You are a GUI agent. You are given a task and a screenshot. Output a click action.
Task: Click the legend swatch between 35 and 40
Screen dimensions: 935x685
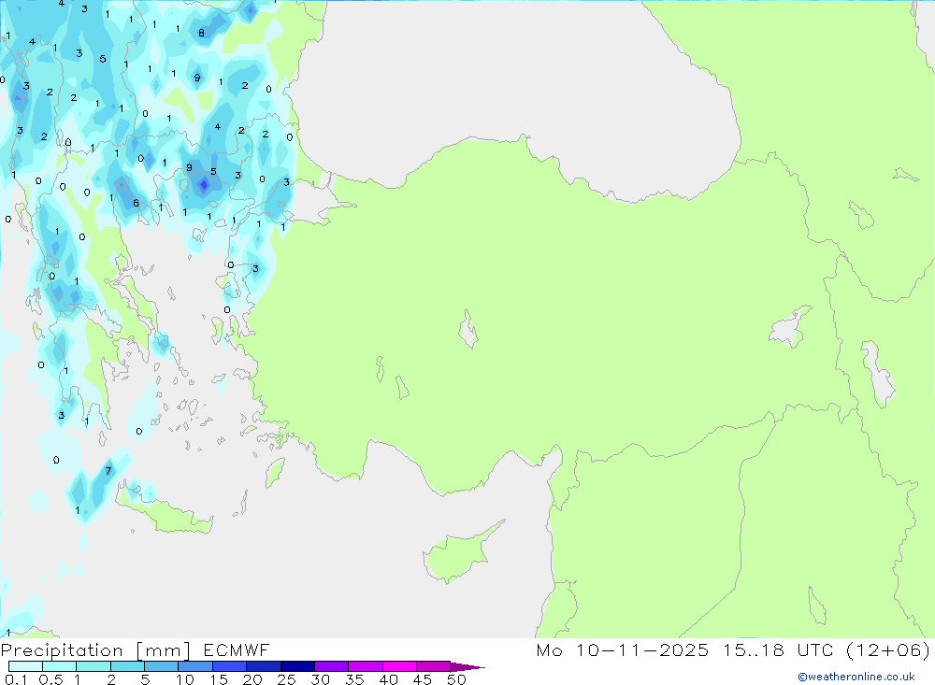366,666
